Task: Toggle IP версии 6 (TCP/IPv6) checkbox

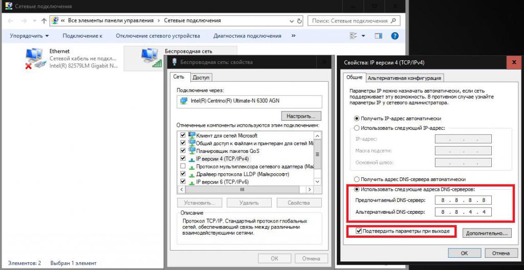Action: (x=183, y=182)
